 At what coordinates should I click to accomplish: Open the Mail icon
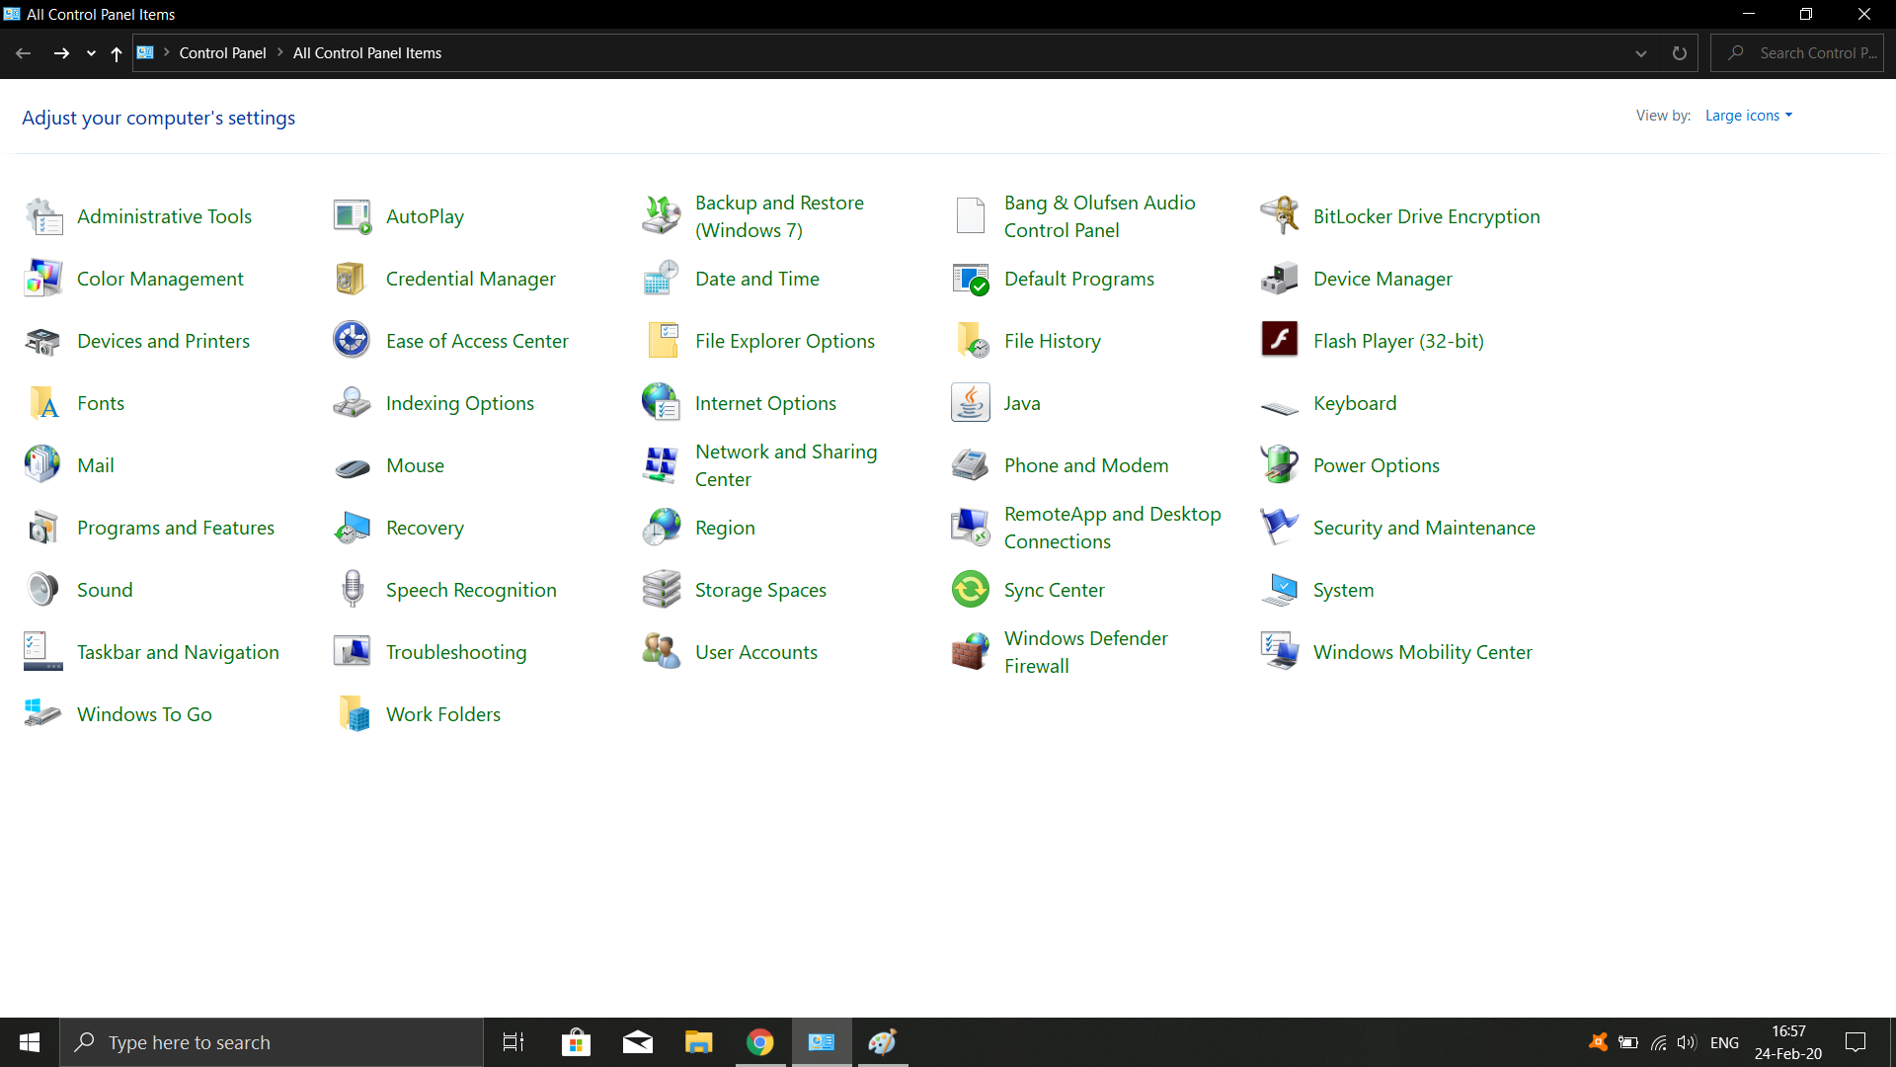43,465
